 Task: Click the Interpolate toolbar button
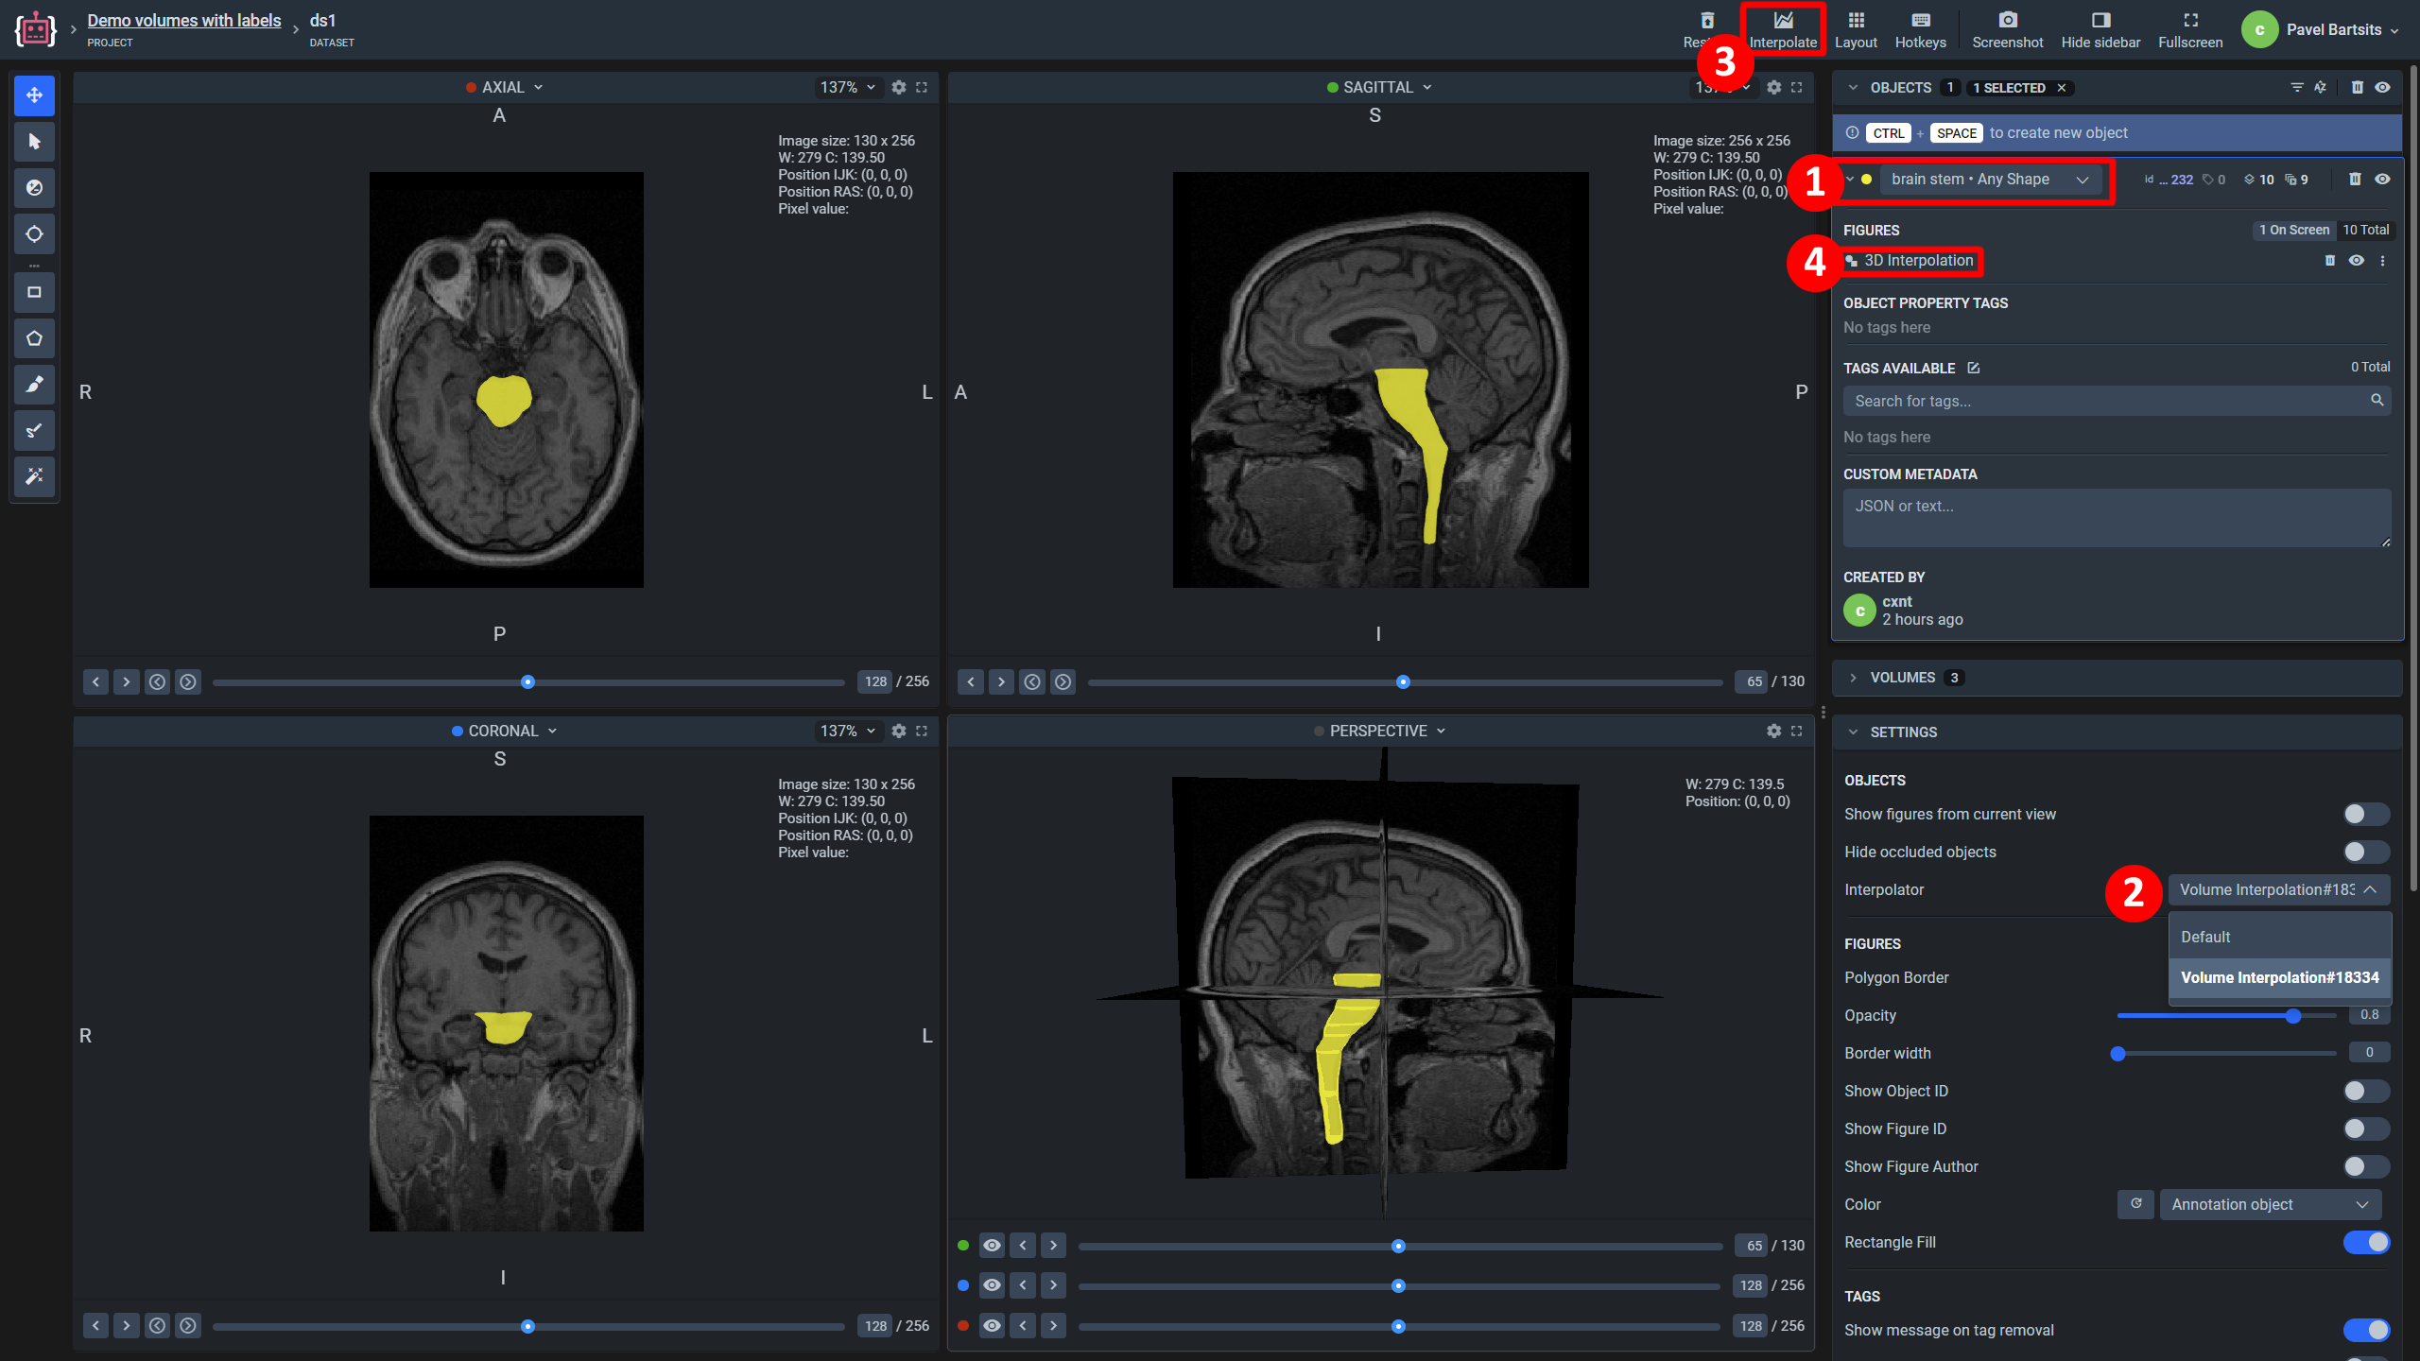click(x=1782, y=29)
